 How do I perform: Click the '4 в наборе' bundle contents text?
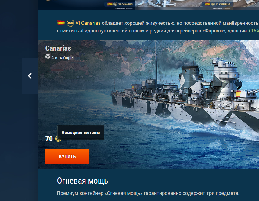point(62,57)
